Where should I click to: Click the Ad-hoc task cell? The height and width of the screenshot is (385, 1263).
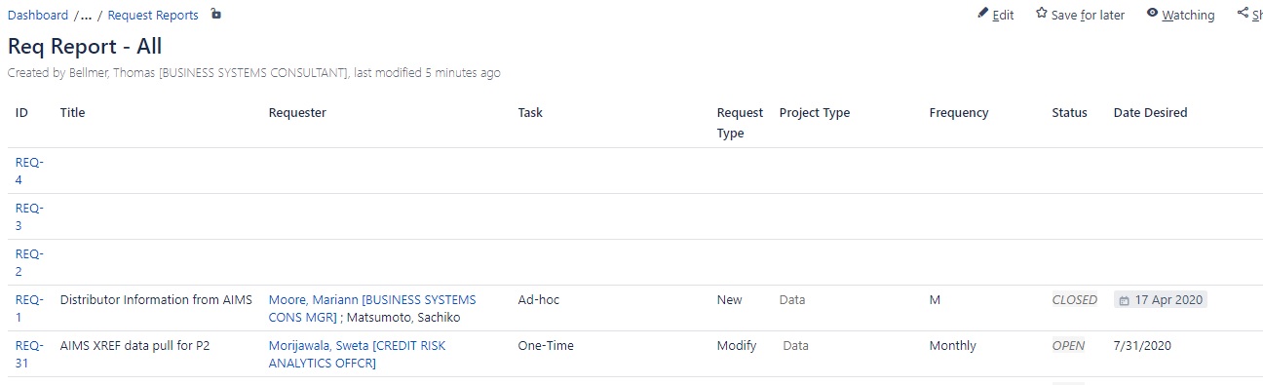click(539, 300)
